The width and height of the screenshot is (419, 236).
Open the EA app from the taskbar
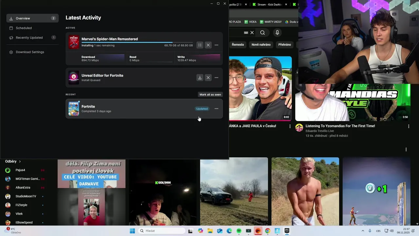click(258, 231)
